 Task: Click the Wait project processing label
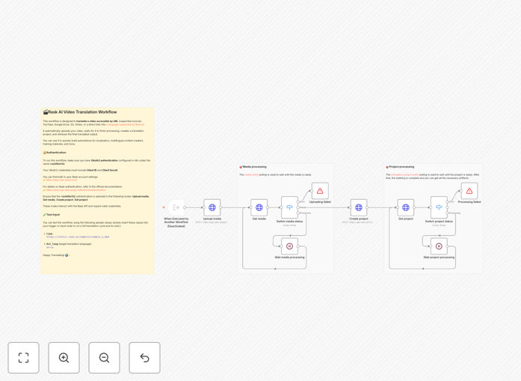point(439,257)
